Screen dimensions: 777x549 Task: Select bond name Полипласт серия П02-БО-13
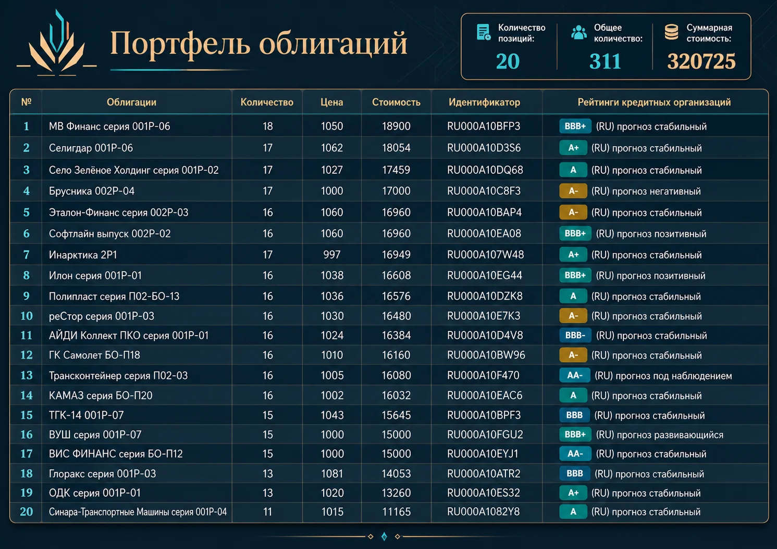pos(114,296)
